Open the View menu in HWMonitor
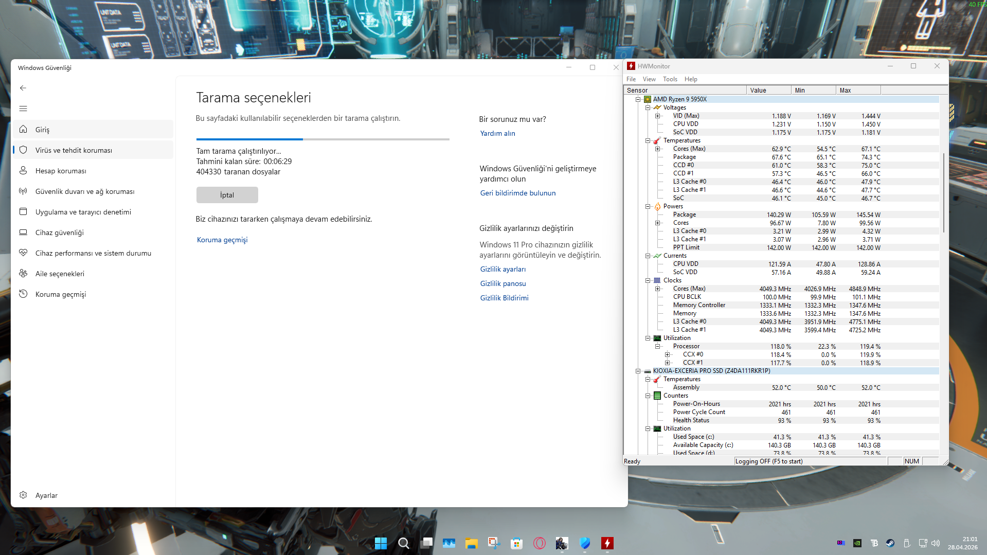987x555 pixels. tap(649, 79)
